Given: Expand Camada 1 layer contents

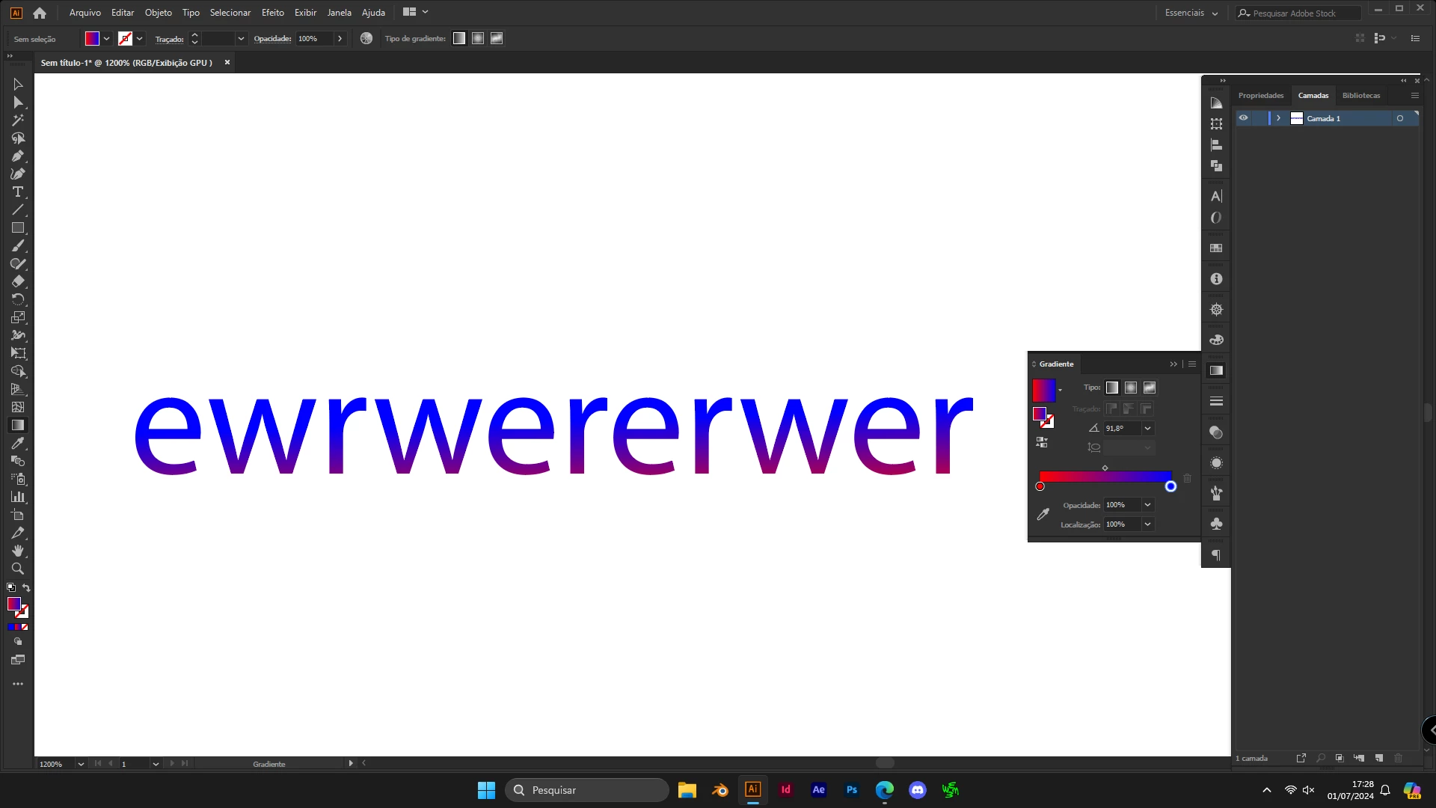Looking at the screenshot, I should (x=1278, y=118).
